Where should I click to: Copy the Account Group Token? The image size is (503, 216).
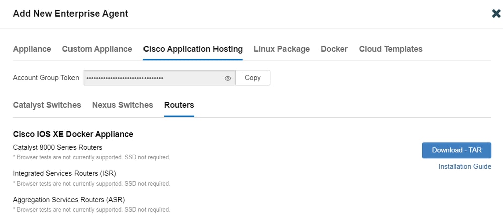click(253, 78)
